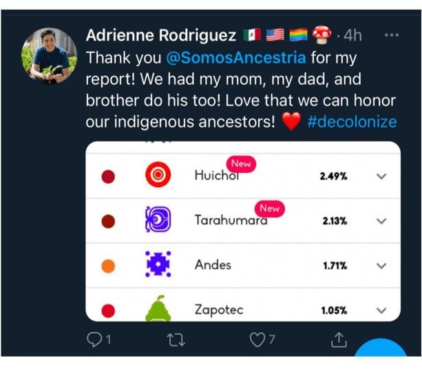Image resolution: width=422 pixels, height=369 pixels.
Task: Expand the Zapotec 1.05% row chevron
Action: (381, 310)
